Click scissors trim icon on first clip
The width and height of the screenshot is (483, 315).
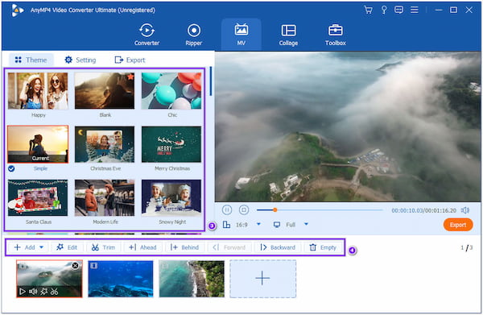pos(55,291)
